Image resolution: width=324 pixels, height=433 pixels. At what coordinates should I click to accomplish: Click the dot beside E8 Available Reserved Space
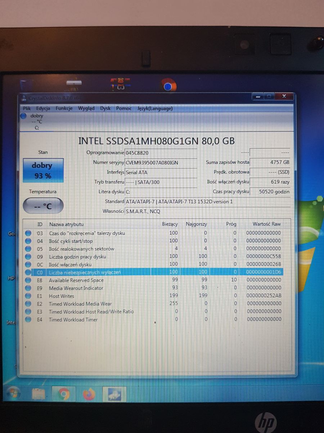pyautogui.click(x=29, y=280)
